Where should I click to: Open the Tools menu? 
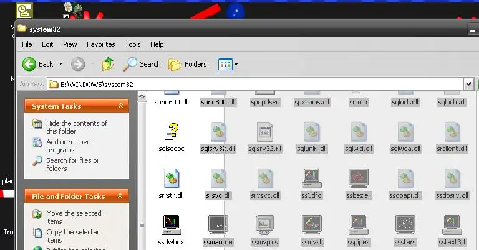coord(133,44)
